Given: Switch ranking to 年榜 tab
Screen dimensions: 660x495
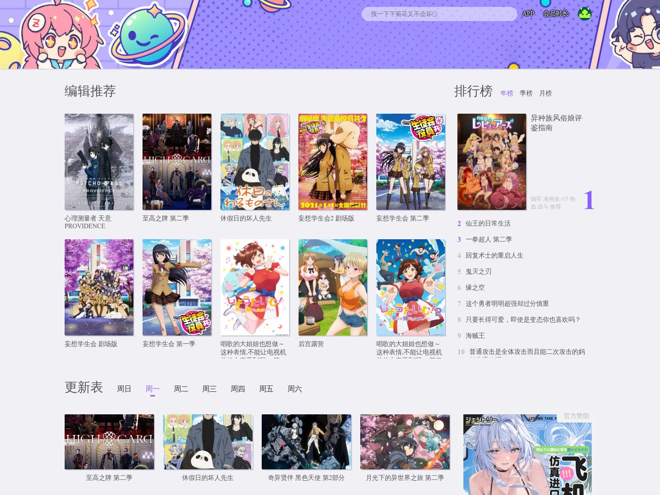Looking at the screenshot, I should point(507,93).
